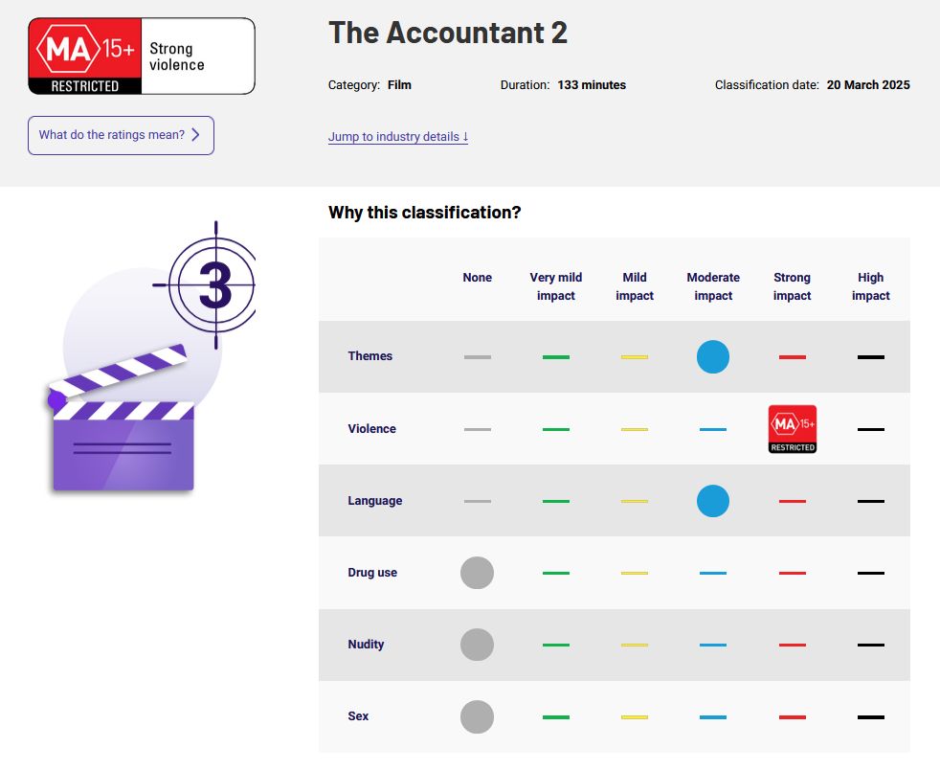This screenshot has height=771, width=940.
Task: Click black high-impact dash in Themes row
Action: [x=870, y=357]
